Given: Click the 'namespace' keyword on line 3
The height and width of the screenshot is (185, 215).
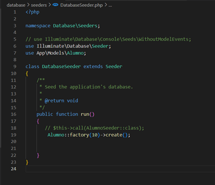Looking at the screenshot, I should click(38, 26).
